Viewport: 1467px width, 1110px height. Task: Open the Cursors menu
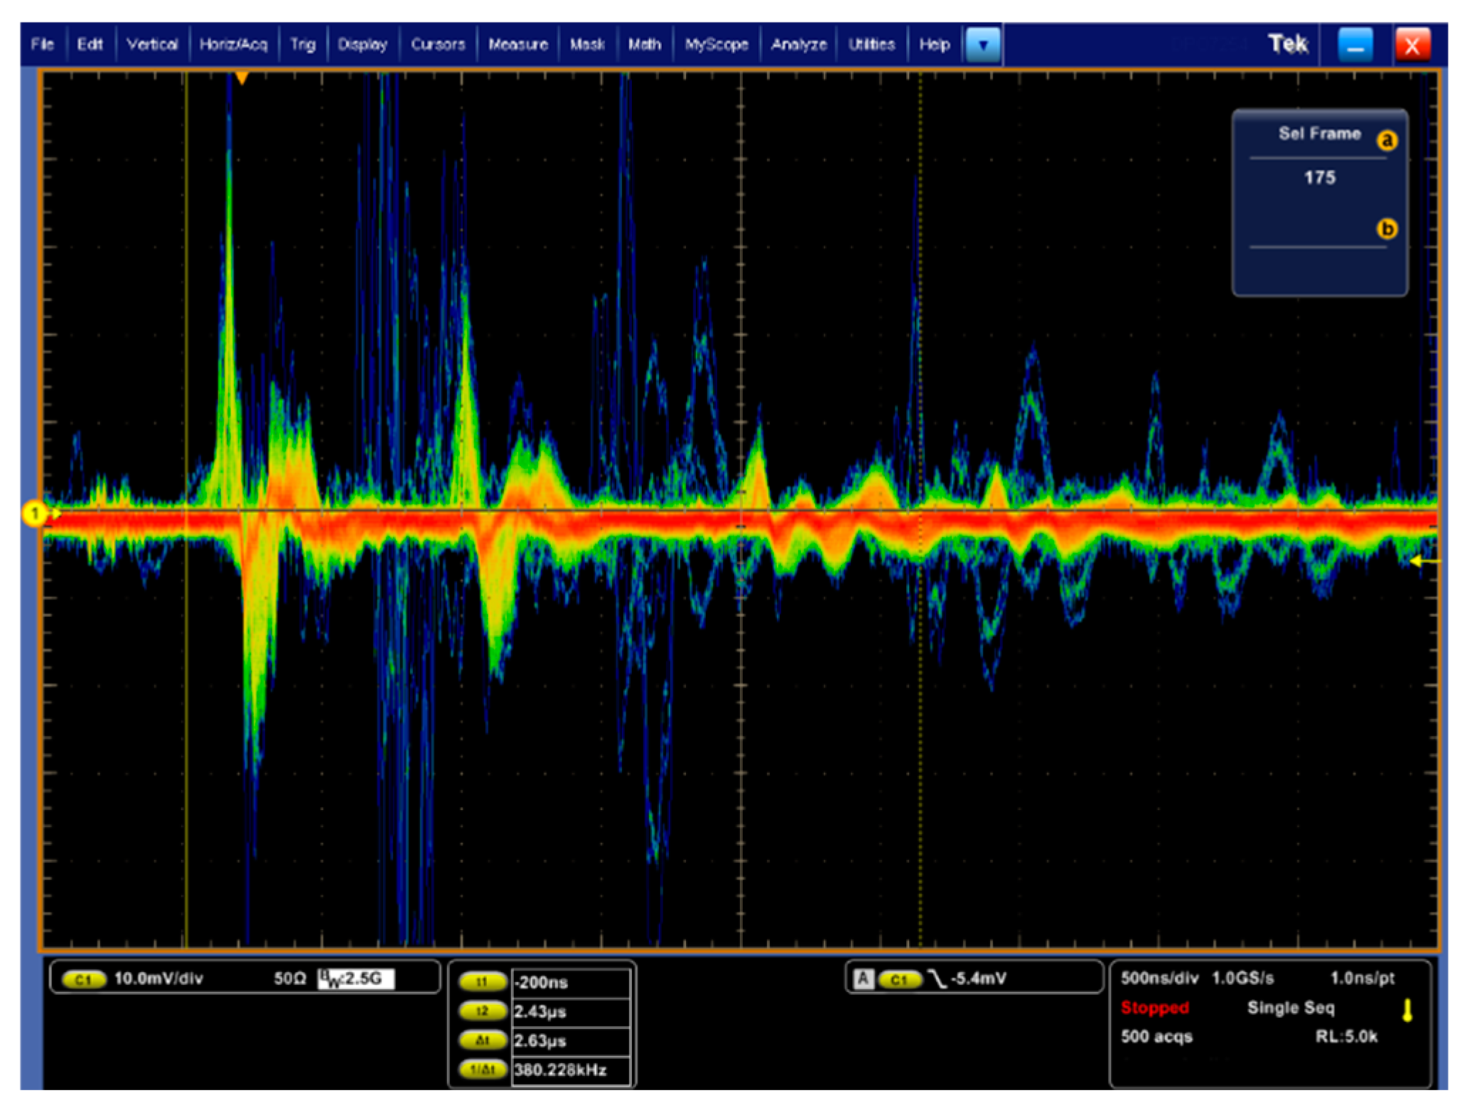pyautogui.click(x=438, y=45)
